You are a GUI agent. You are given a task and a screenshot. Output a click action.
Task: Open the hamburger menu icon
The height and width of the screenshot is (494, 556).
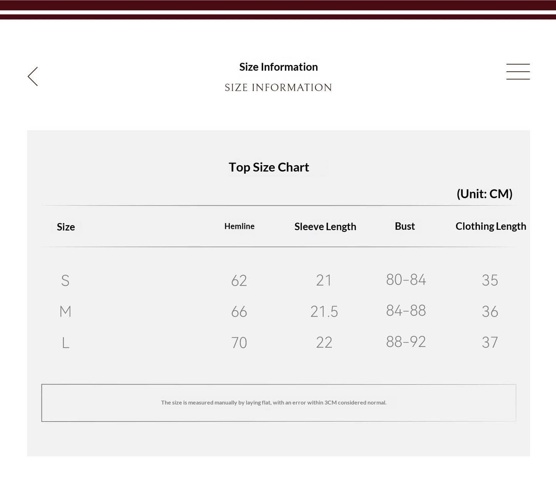pyautogui.click(x=518, y=72)
